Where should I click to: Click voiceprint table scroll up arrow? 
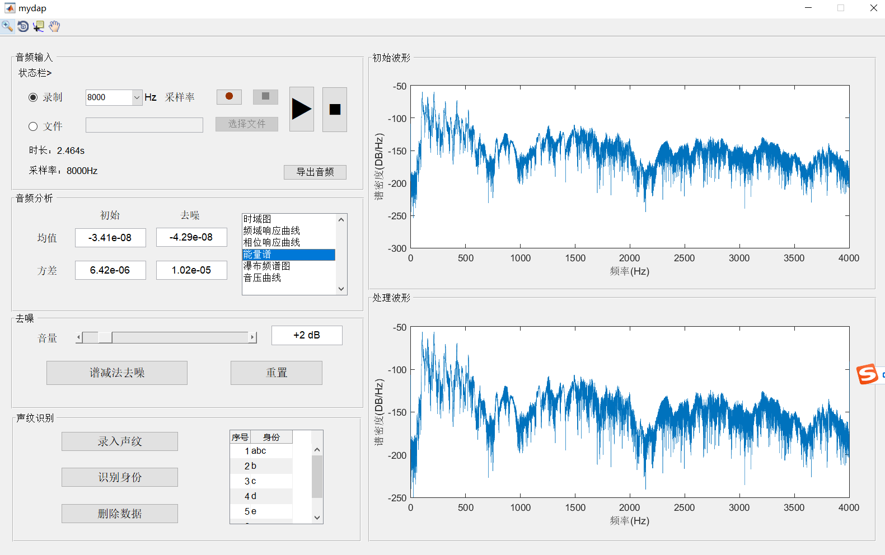pos(317,450)
